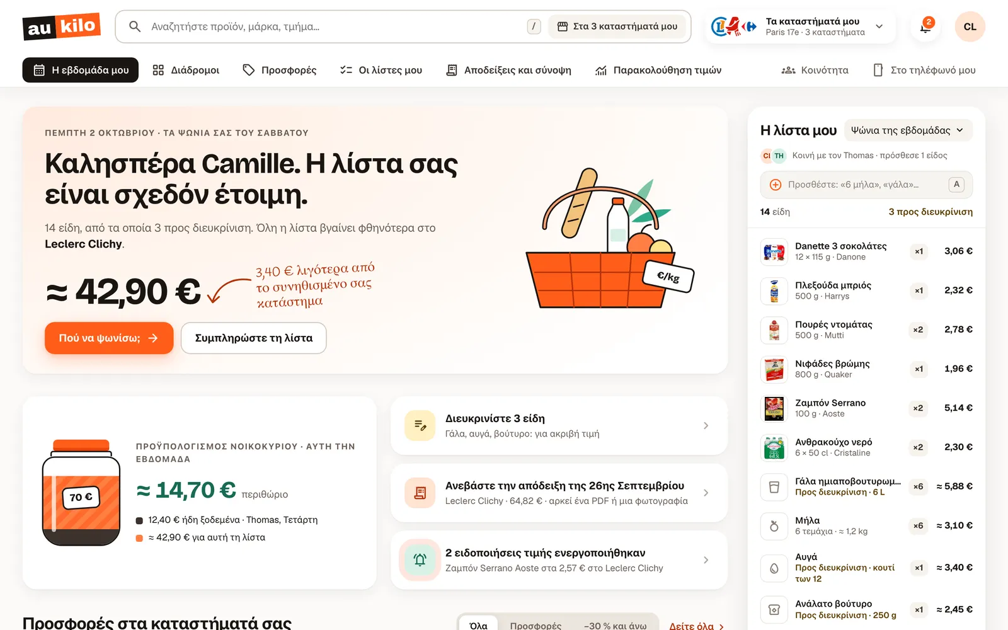
Task: Click ×2 quantity for Ζαμπόν Serrano
Action: 919,408
